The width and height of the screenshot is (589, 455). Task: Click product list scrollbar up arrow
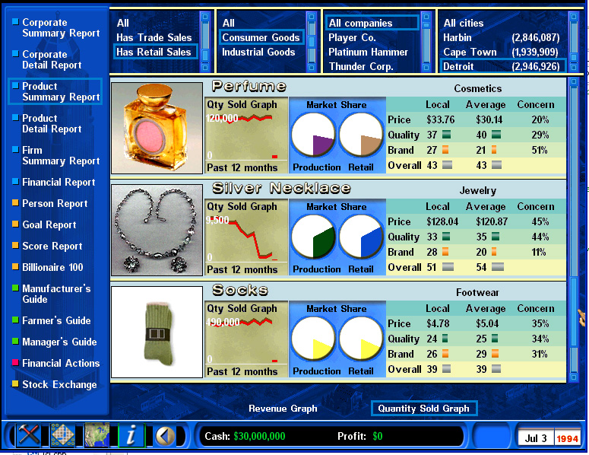(x=574, y=82)
